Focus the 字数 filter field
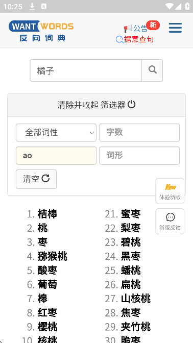The height and width of the screenshot is (343, 193). pyautogui.click(x=139, y=133)
